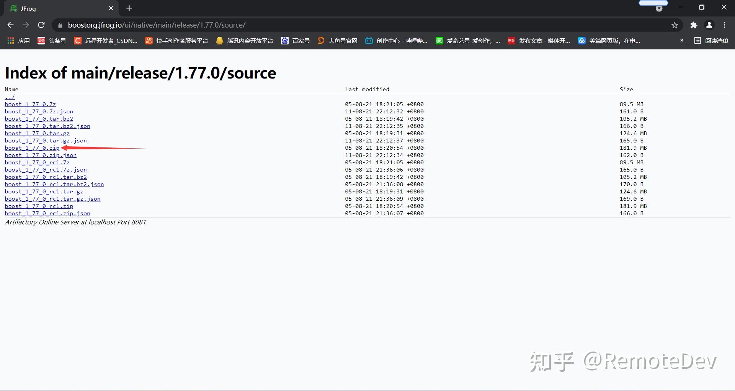Viewport: 735px width, 391px height.
Task: Click the browser profile avatar icon
Action: [709, 25]
